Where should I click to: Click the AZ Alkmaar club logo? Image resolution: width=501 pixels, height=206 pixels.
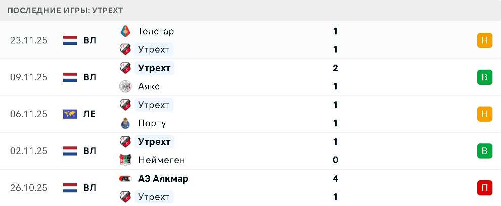coord(125,179)
